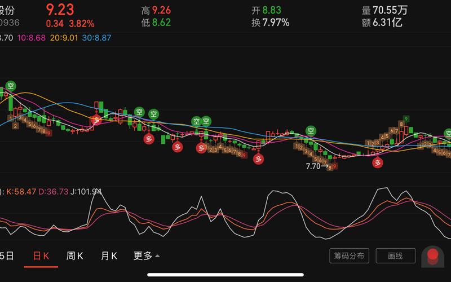Tap the leftmost 空 signal marker at chart peak
This screenshot has height=282, width=451.
pos(11,86)
